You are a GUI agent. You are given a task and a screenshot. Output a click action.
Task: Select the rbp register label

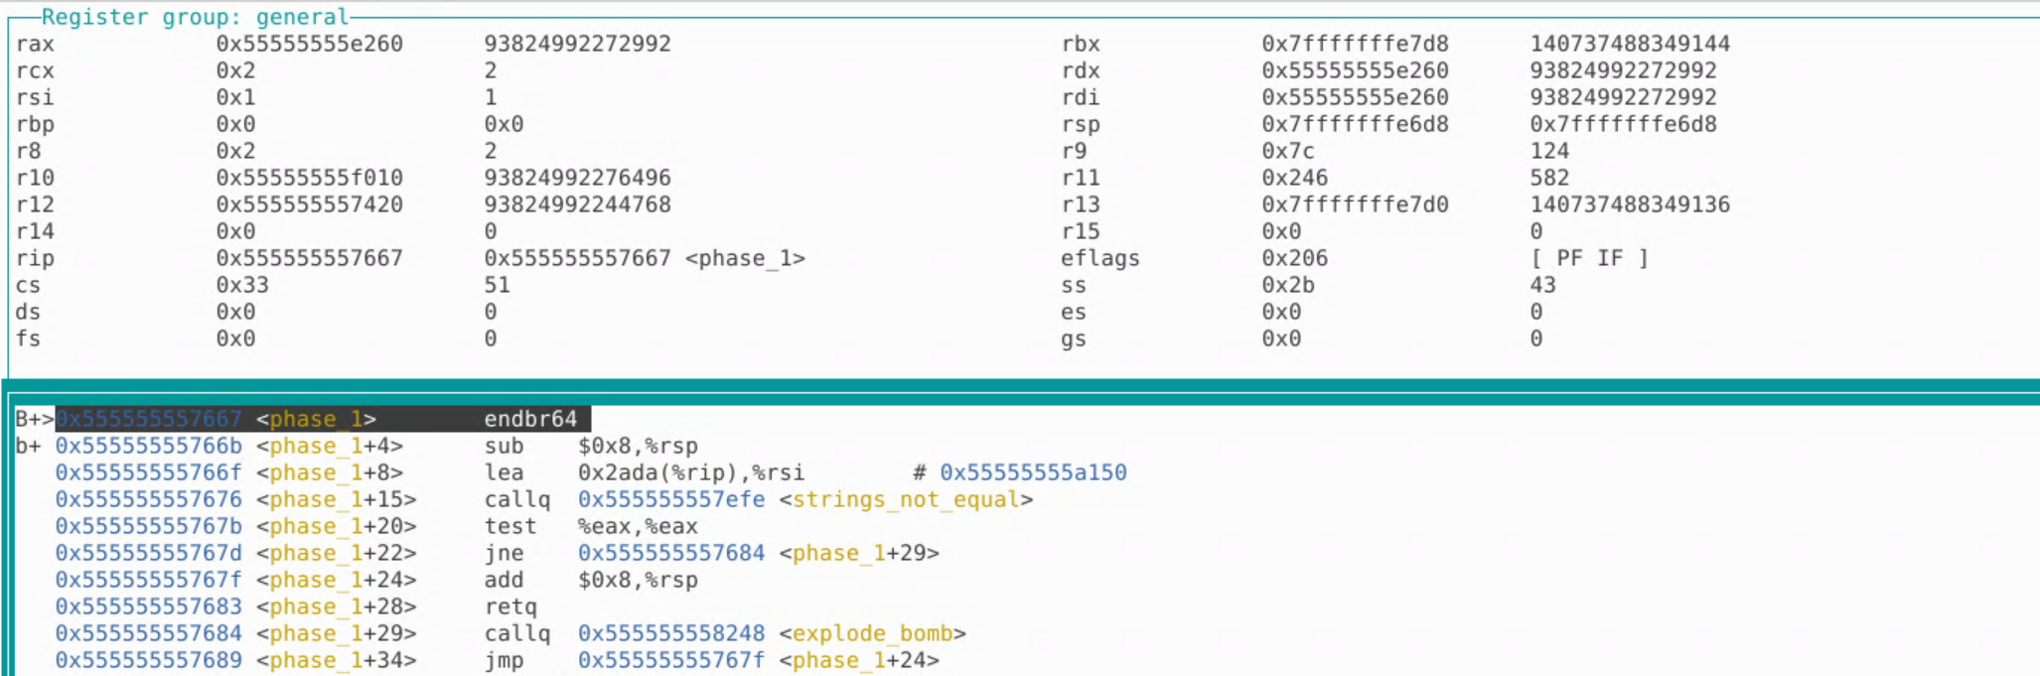click(35, 124)
